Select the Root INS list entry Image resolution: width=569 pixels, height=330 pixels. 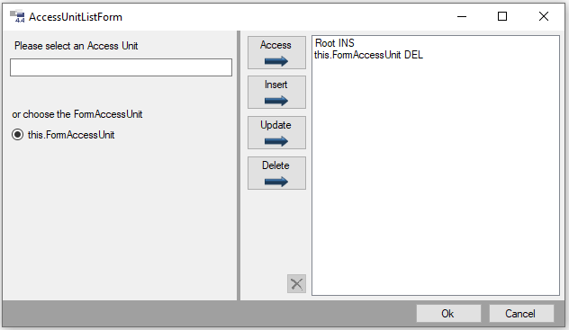tap(335, 43)
